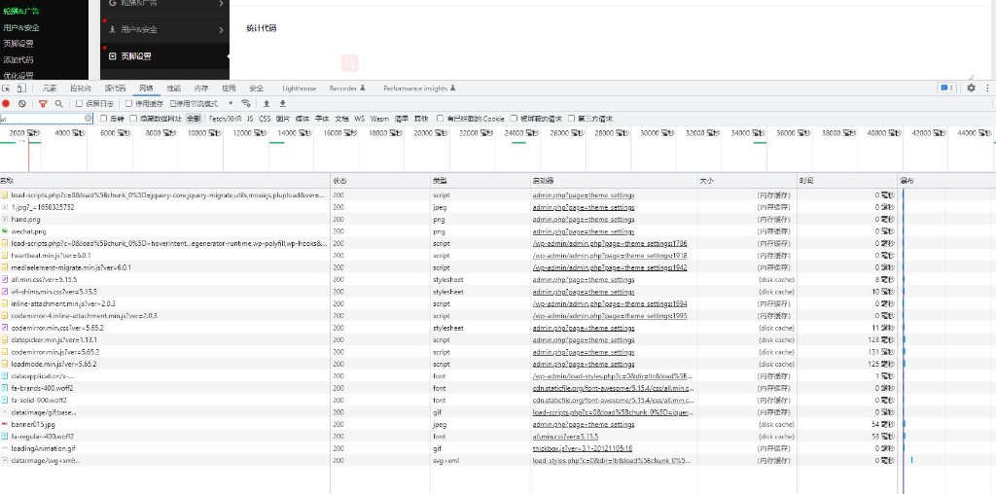This screenshot has height=494, width=996.
Task: Click the file icon beside hand.png
Action: click(x=5, y=219)
